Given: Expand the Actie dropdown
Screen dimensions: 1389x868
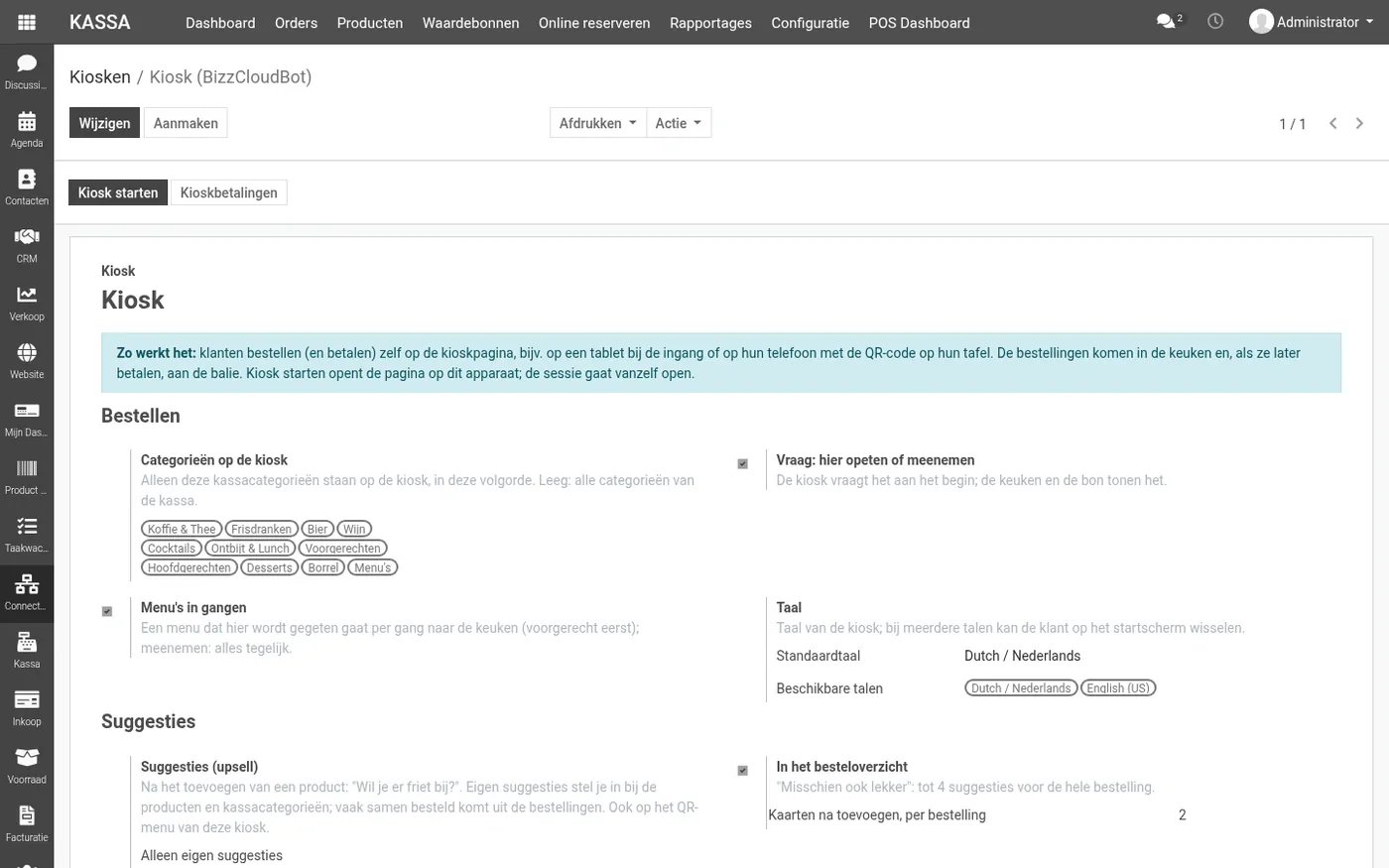Looking at the screenshot, I should tap(679, 123).
